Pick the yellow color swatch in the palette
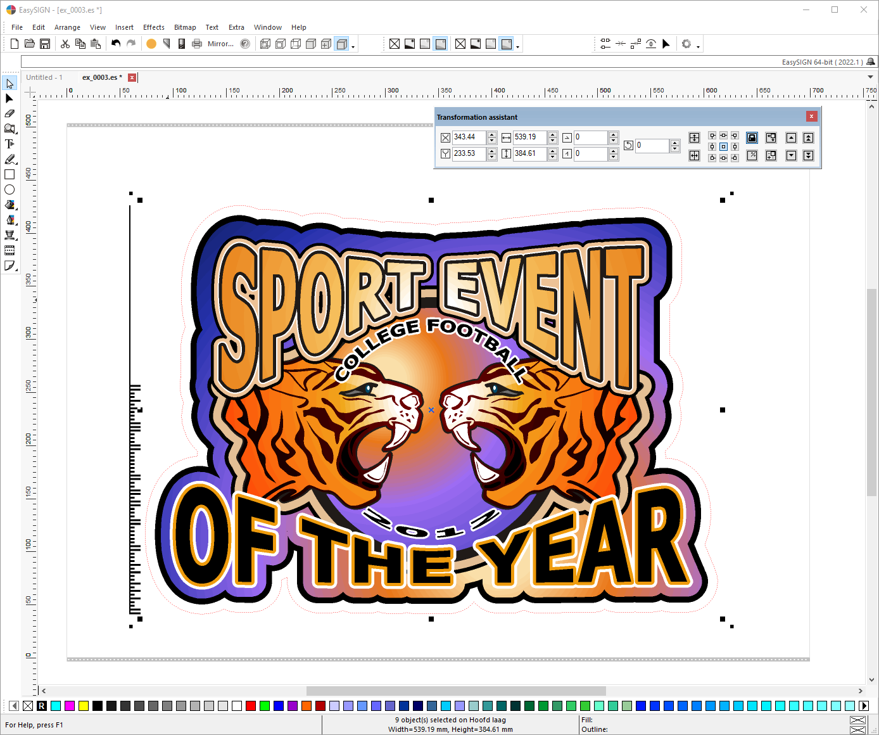 (x=84, y=706)
